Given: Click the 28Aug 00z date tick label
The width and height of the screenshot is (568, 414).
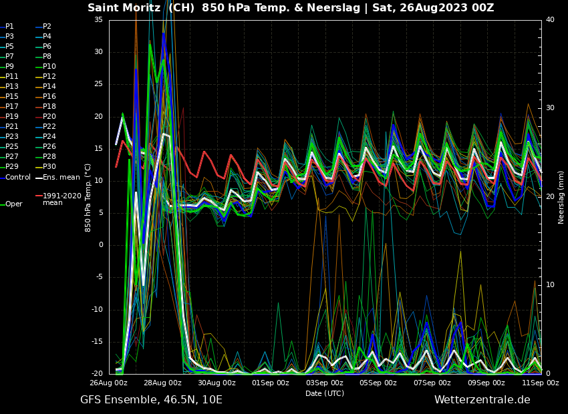Looking at the screenshot, I should tap(162, 383).
